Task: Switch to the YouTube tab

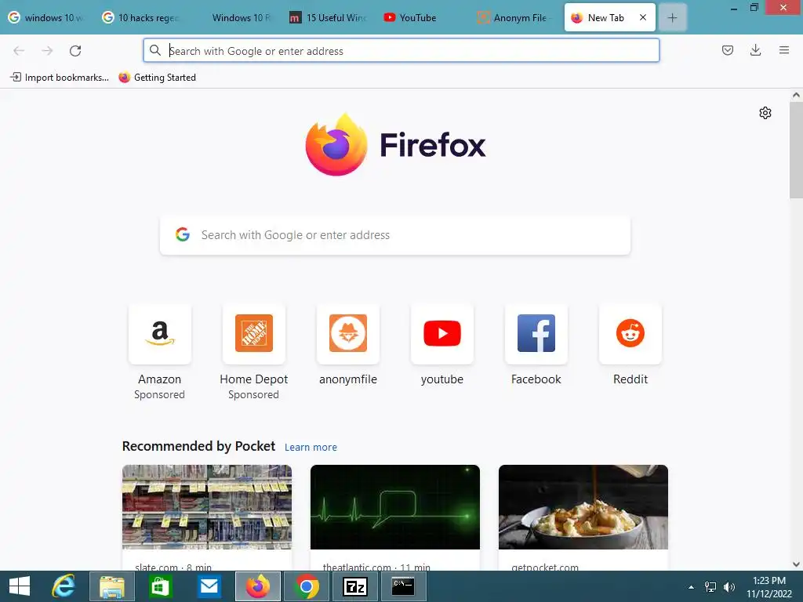Action: 423,18
